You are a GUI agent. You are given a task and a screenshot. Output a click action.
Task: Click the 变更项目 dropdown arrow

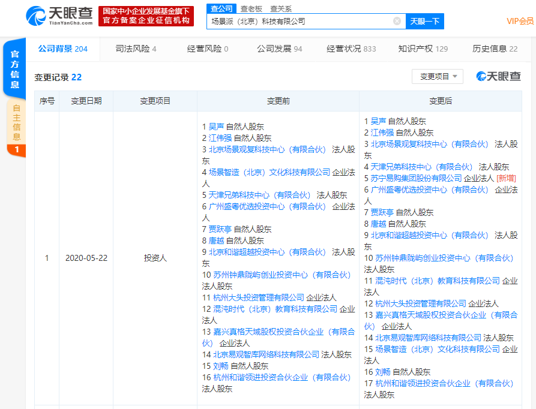(x=455, y=77)
